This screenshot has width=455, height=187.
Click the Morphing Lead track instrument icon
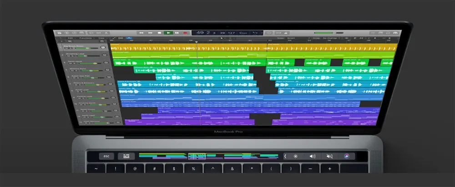(105, 55)
